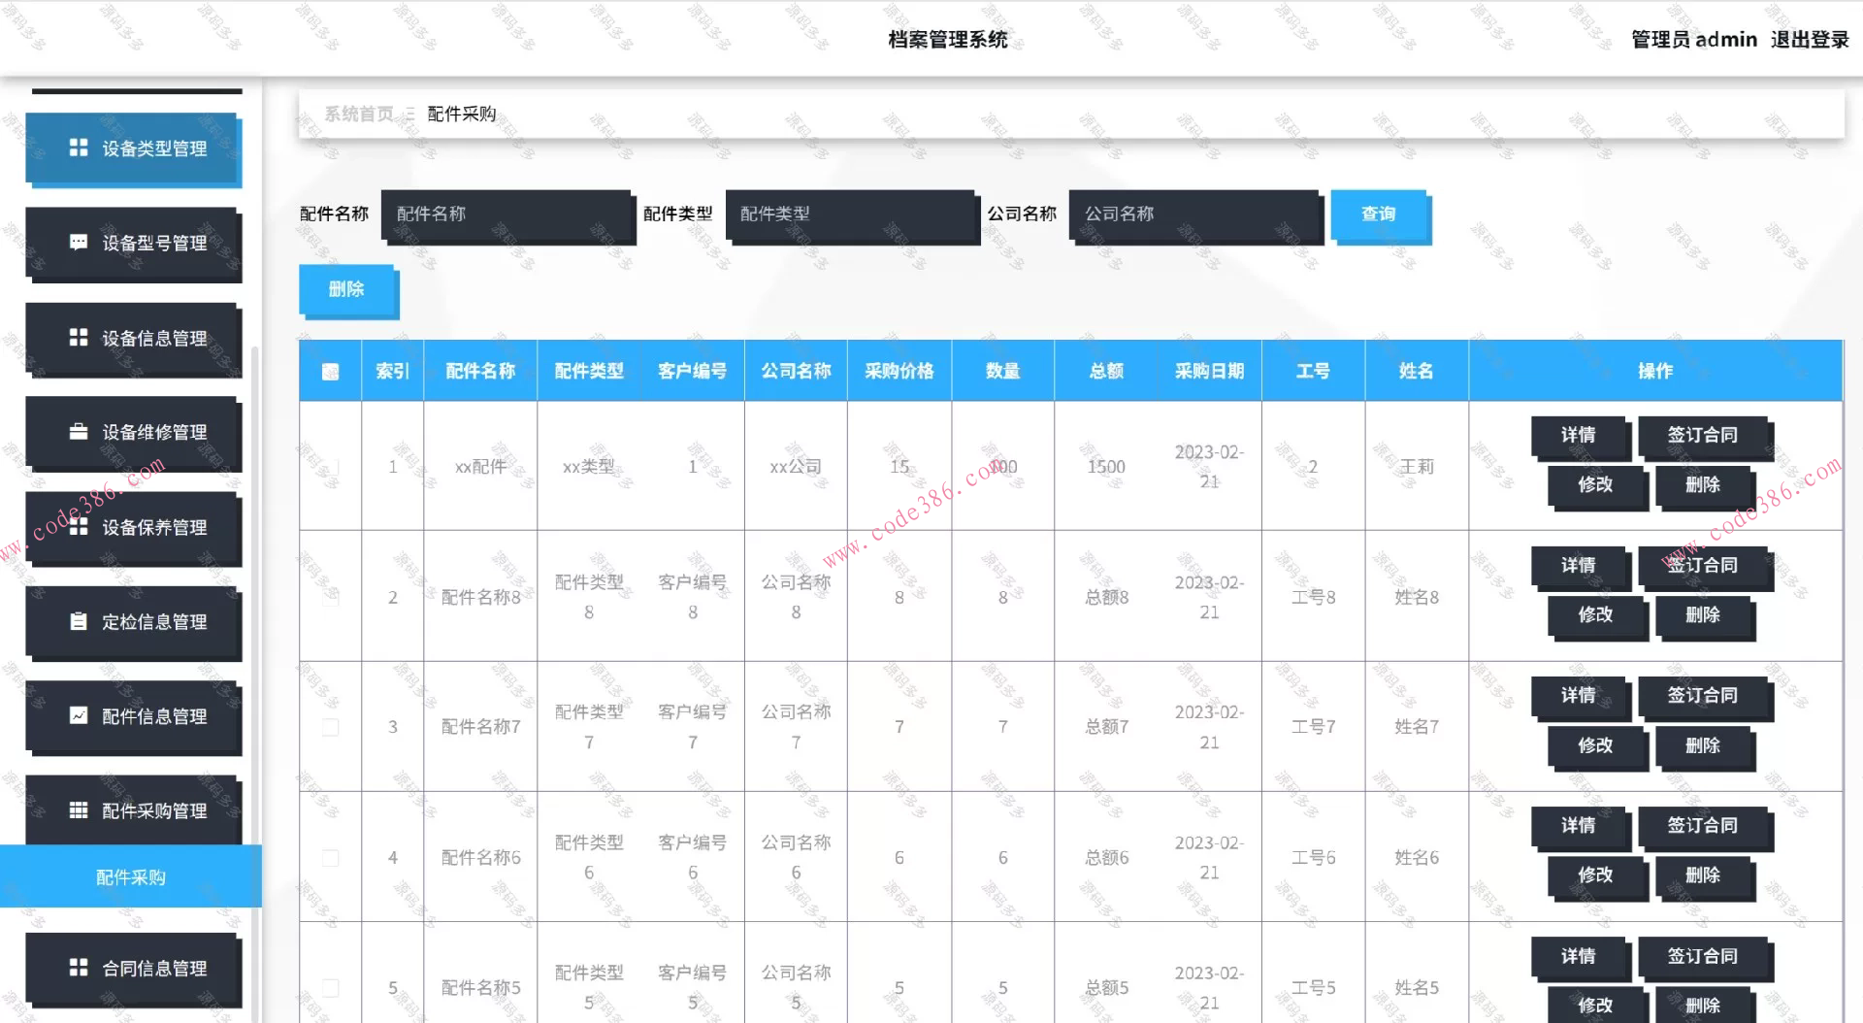The height and width of the screenshot is (1023, 1863).
Task: Click the 合同信息管理 sidebar icon
Action: [80, 967]
